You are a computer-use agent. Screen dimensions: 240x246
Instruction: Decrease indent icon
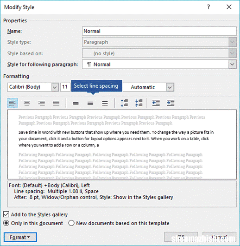click(x=156, y=103)
